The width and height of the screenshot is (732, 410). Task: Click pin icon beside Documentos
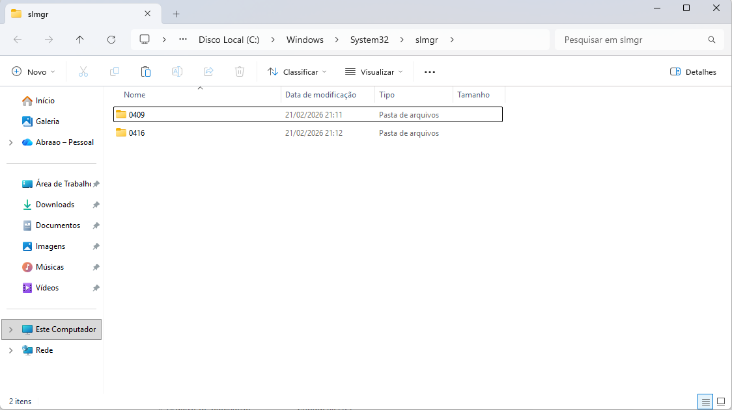coord(96,225)
